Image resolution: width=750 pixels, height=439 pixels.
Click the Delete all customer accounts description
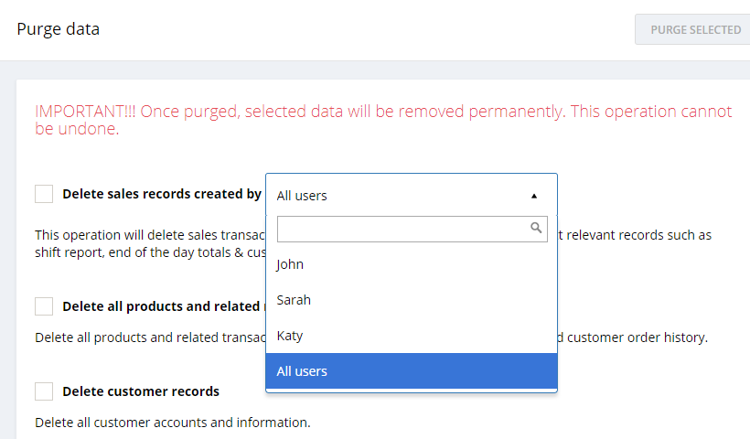click(x=173, y=423)
